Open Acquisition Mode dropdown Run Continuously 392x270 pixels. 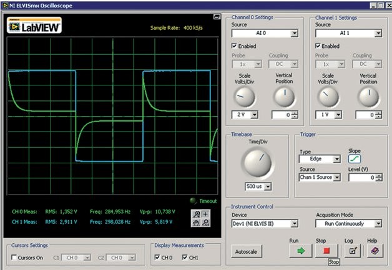point(349,223)
